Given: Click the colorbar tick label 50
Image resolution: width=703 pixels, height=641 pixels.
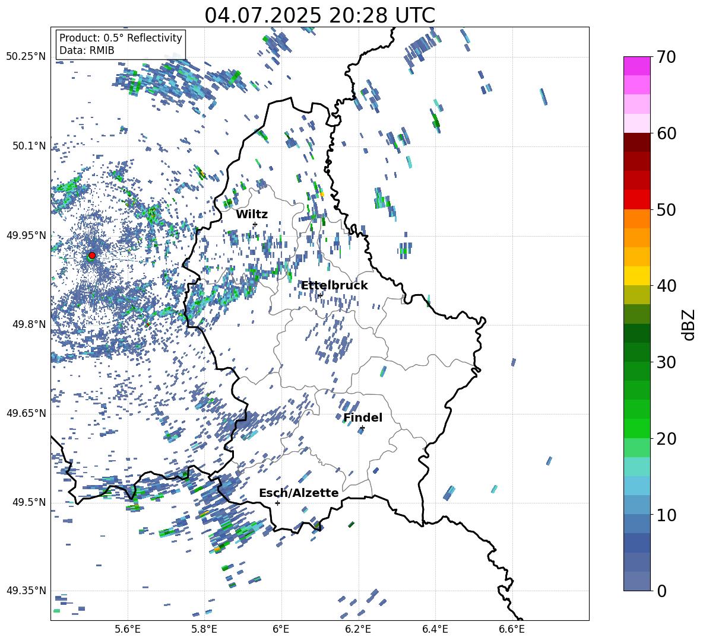Looking at the screenshot, I should [x=666, y=209].
